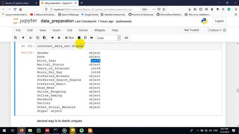Screen dimensions: 239x134
Task: Paste cells below icon
Action: pyautogui.click(x=44, y=38)
